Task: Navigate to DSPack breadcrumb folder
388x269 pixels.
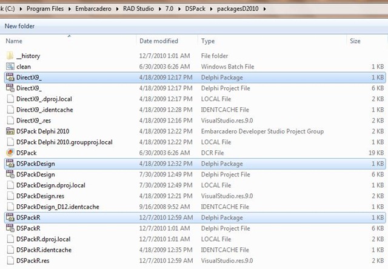Action: coord(195,9)
